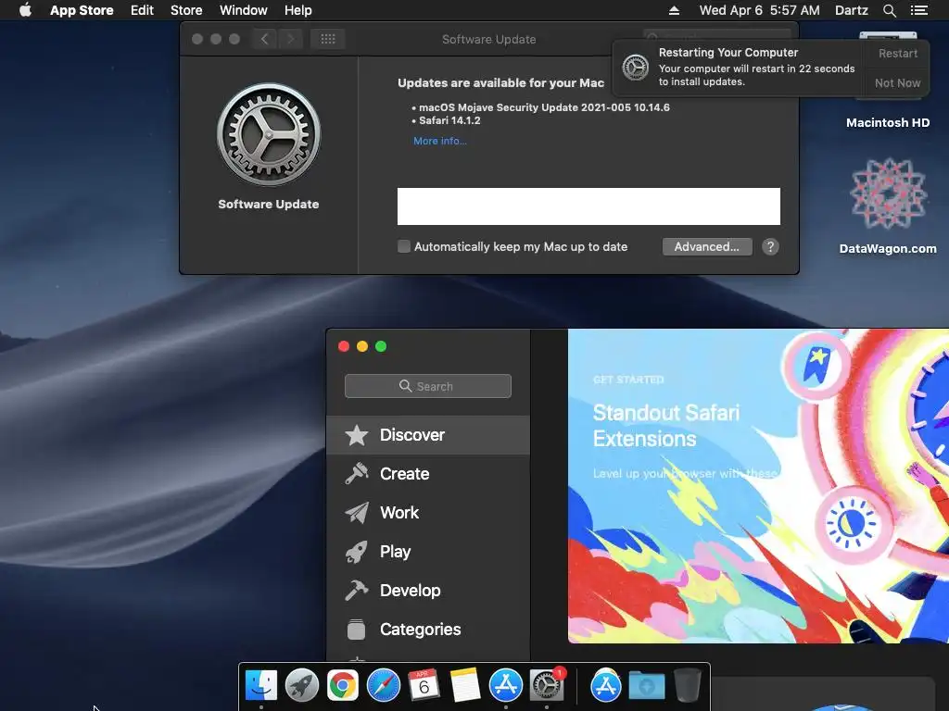Open Launchpad from the Dock

(x=302, y=686)
